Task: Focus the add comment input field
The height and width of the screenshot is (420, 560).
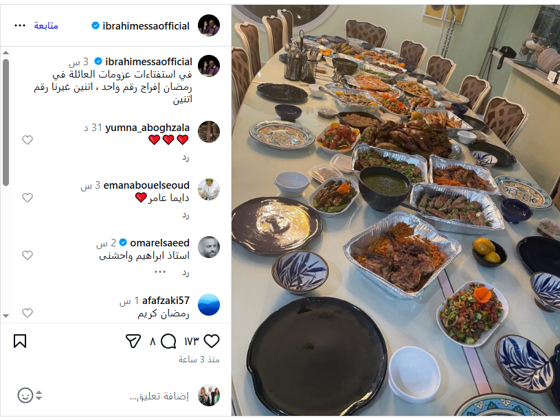Action: coord(159,396)
